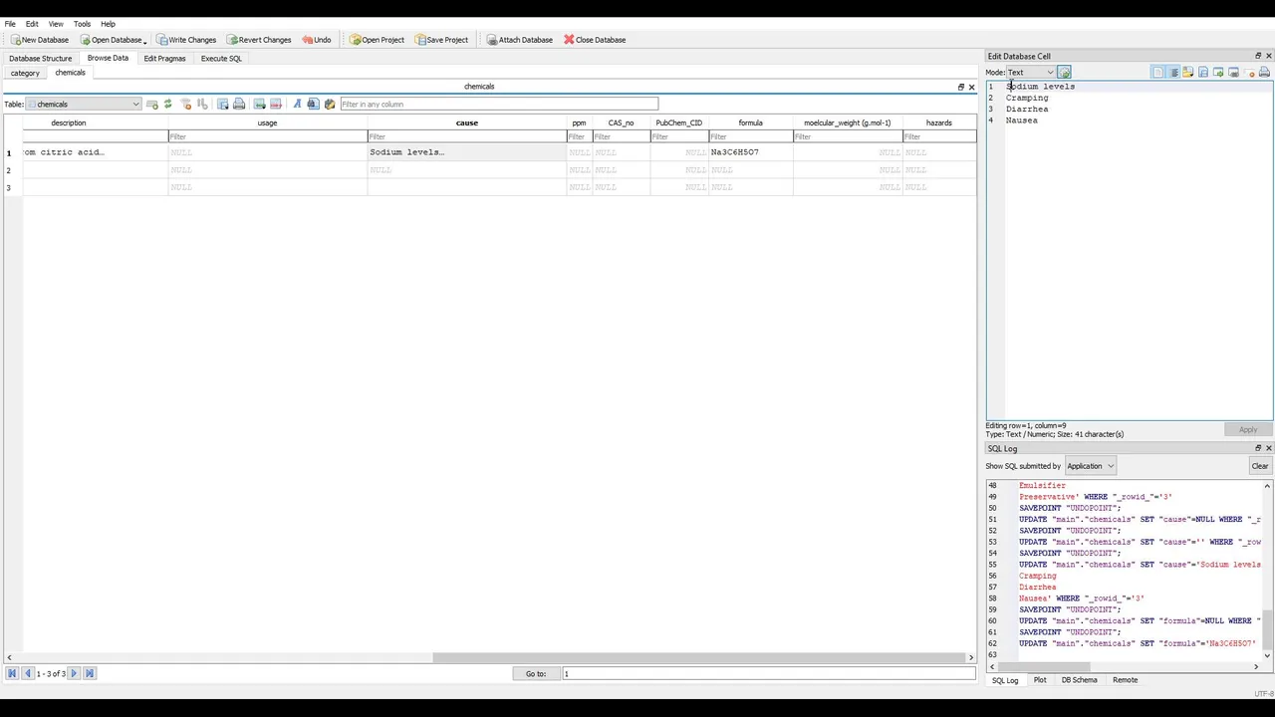Click the Open Database toolbar button
Screen dimensions: 1275x717
111,40
